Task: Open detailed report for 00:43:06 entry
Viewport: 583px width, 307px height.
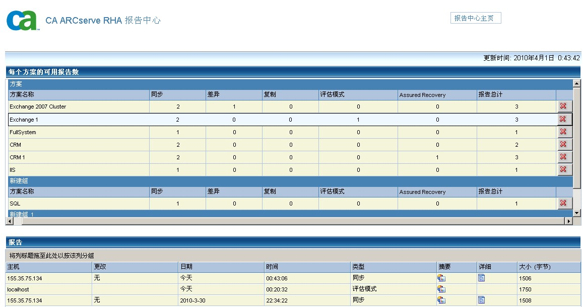Action: pyautogui.click(x=482, y=278)
